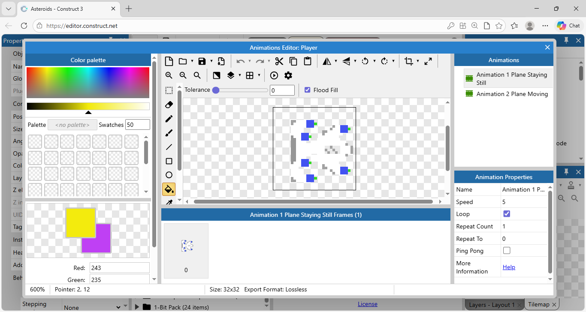Click the Help link

pyautogui.click(x=509, y=267)
